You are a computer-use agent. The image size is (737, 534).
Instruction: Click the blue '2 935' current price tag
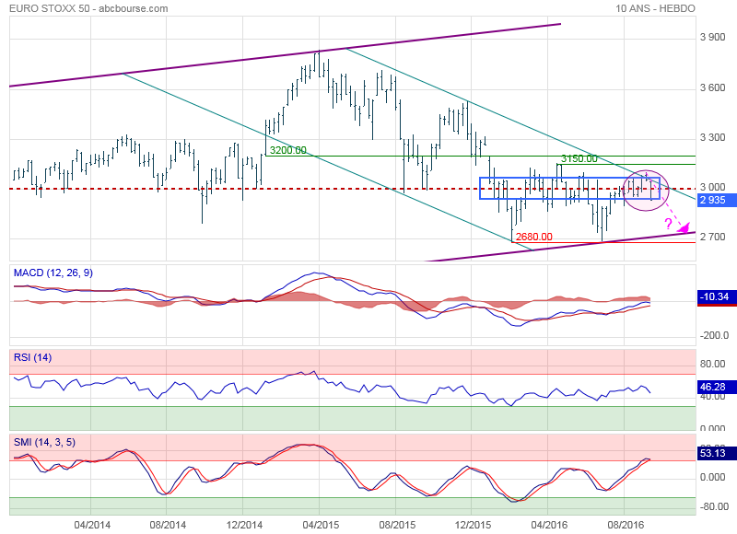click(x=717, y=200)
